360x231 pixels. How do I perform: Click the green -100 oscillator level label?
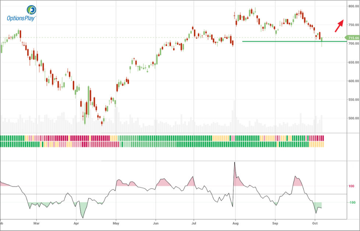click(x=351, y=203)
